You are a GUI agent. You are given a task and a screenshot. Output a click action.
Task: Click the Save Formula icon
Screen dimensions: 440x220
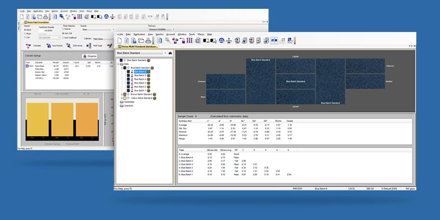pyautogui.click(x=48, y=46)
